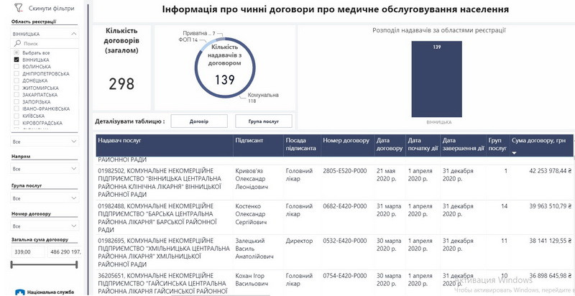Click the Національна служба logo icon

(x=17, y=291)
